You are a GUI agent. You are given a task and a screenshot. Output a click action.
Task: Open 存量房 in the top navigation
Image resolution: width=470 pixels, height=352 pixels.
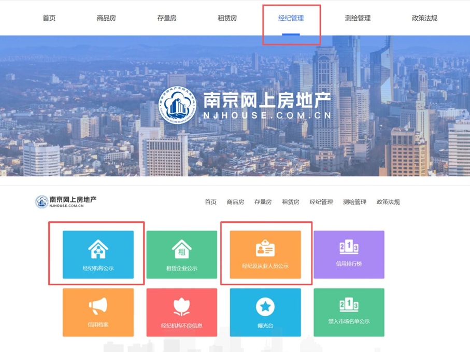(167, 18)
